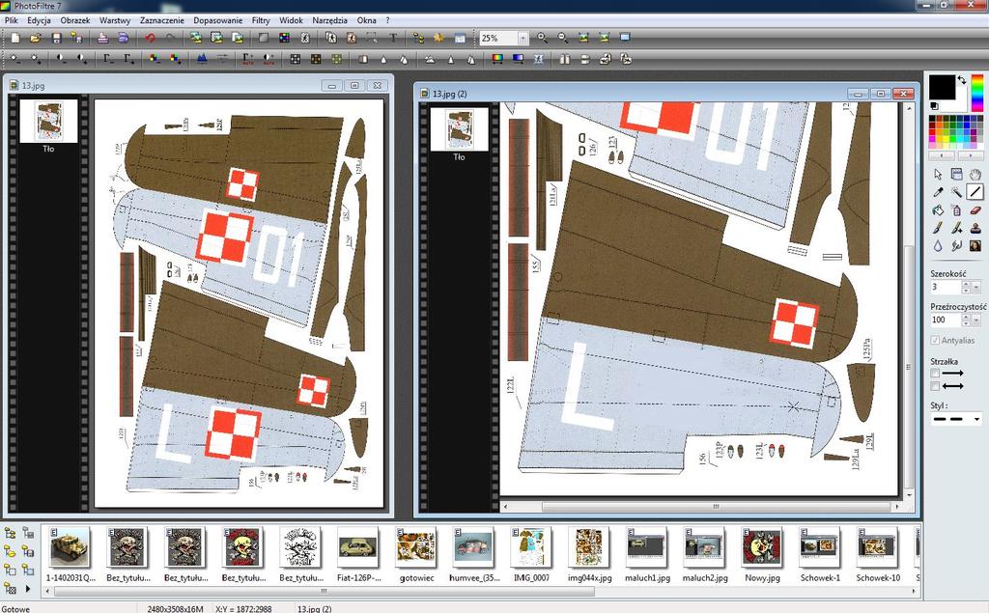Viewport: 989px width, 613px height.
Task: Click the Przeźroczystość stepper arrows
Action: pos(966,320)
